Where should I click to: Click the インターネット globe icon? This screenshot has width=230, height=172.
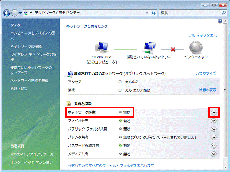(x=196, y=48)
